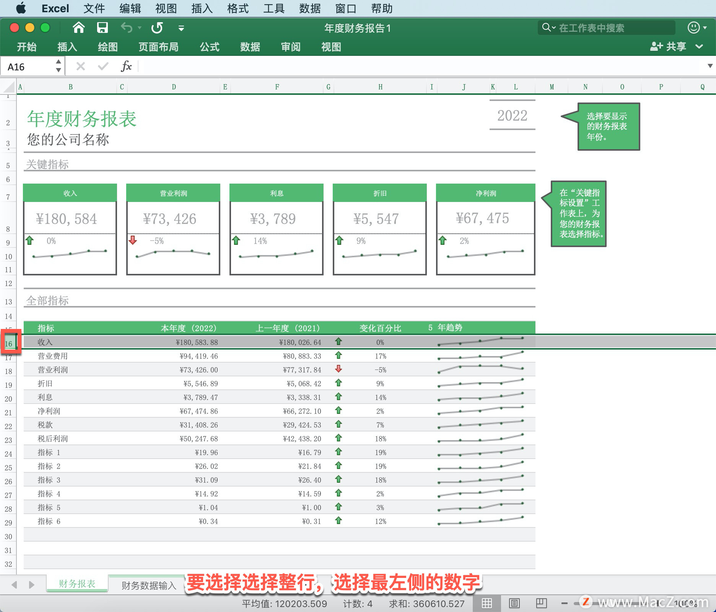Click the fx insert function icon
This screenshot has height=612, width=716.
126,66
